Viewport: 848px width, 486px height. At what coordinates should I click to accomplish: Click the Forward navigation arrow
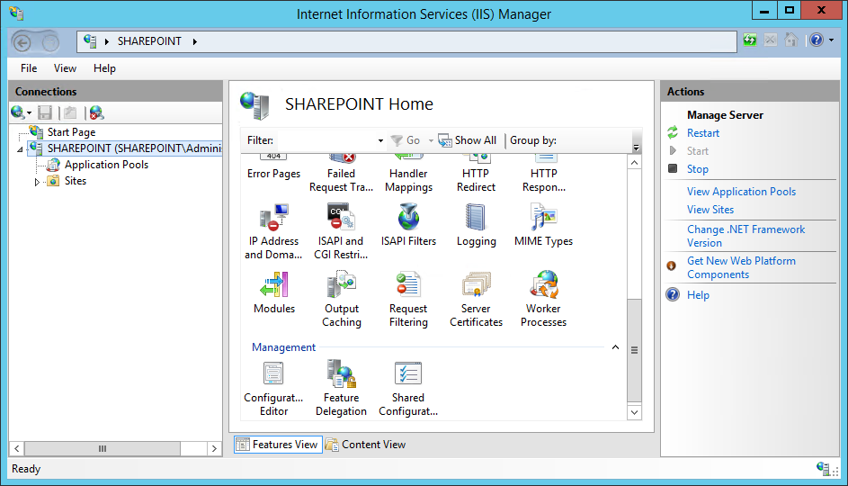pos(50,42)
